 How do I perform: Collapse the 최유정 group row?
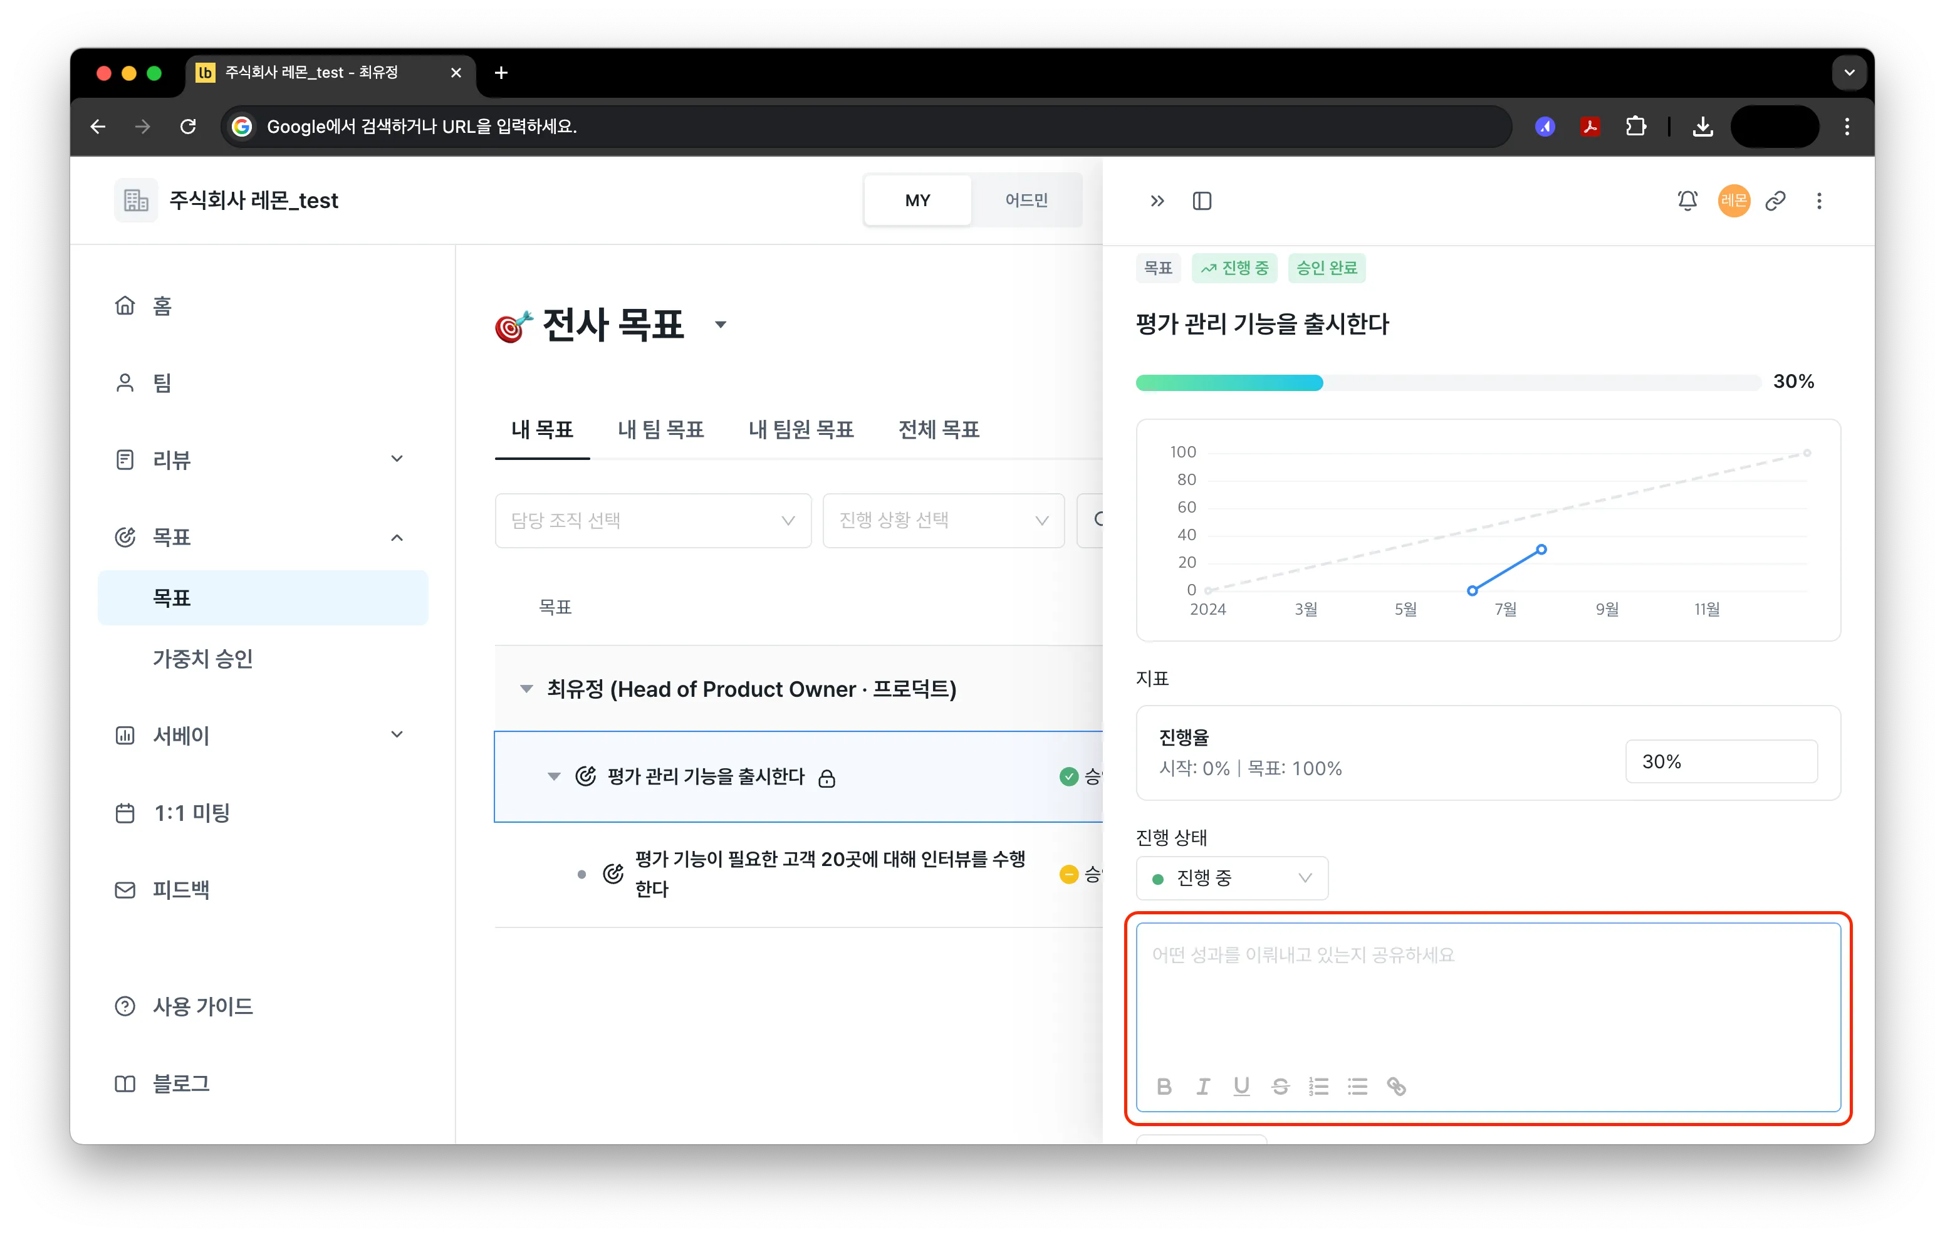pos(526,689)
